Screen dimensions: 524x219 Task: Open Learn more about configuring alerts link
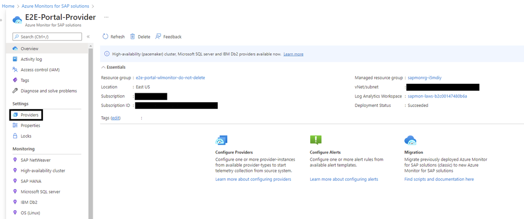pos(344,179)
